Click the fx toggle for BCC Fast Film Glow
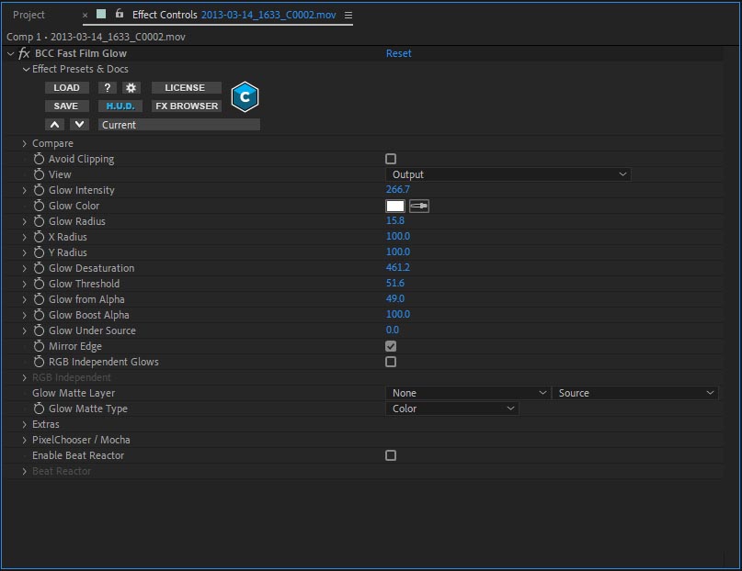The height and width of the screenshot is (571, 742). (x=24, y=53)
